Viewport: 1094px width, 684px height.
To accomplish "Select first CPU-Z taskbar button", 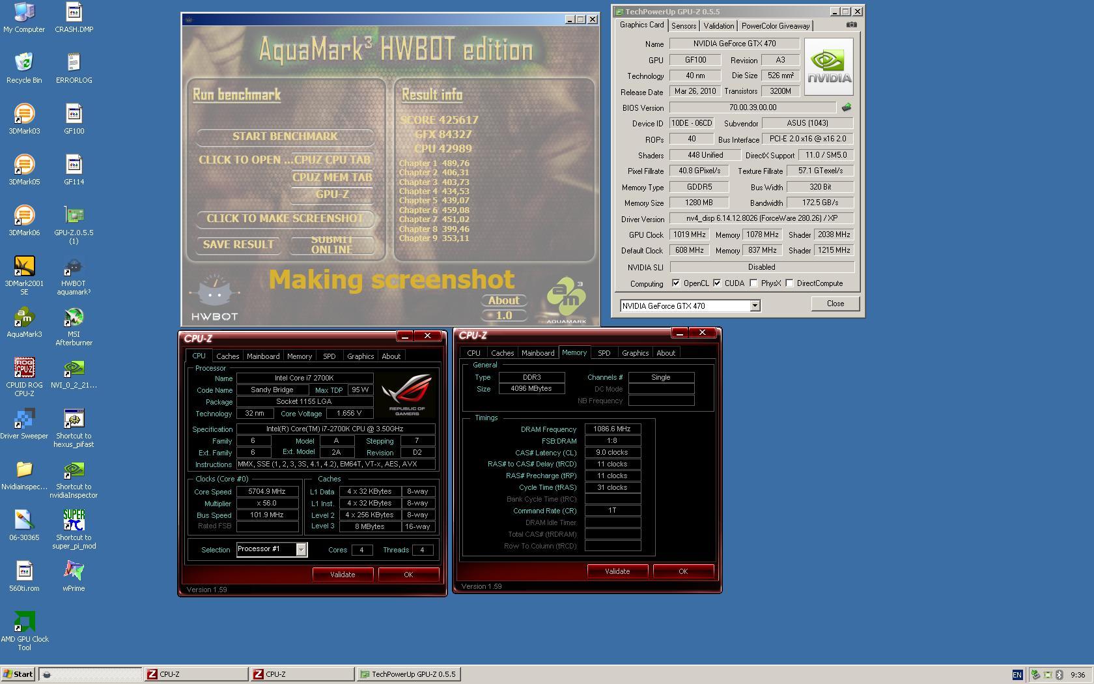I will 196,674.
